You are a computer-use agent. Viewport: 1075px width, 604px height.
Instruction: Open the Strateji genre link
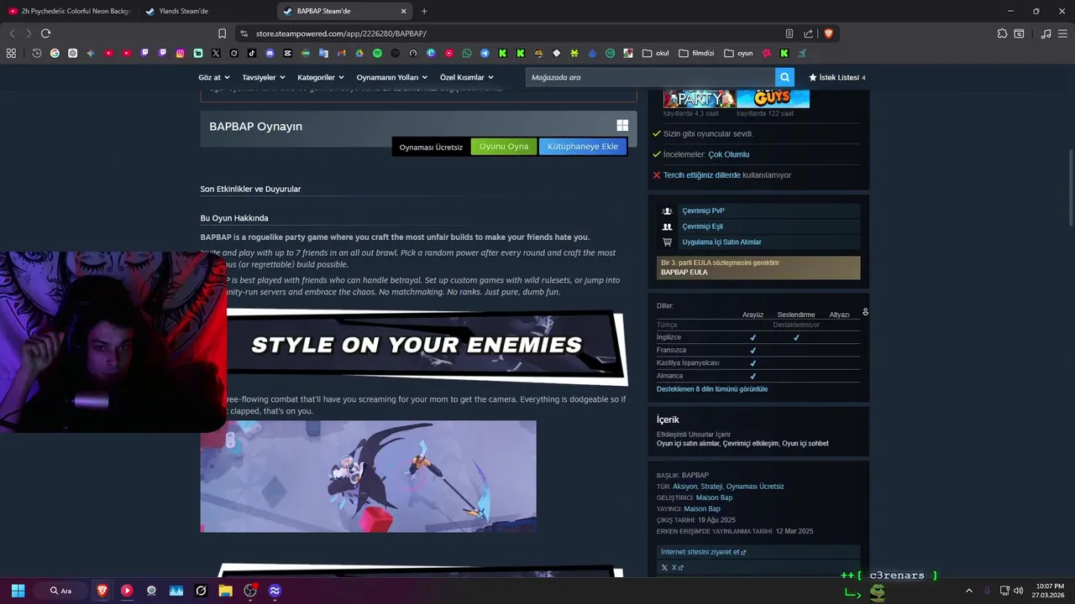coord(711,487)
